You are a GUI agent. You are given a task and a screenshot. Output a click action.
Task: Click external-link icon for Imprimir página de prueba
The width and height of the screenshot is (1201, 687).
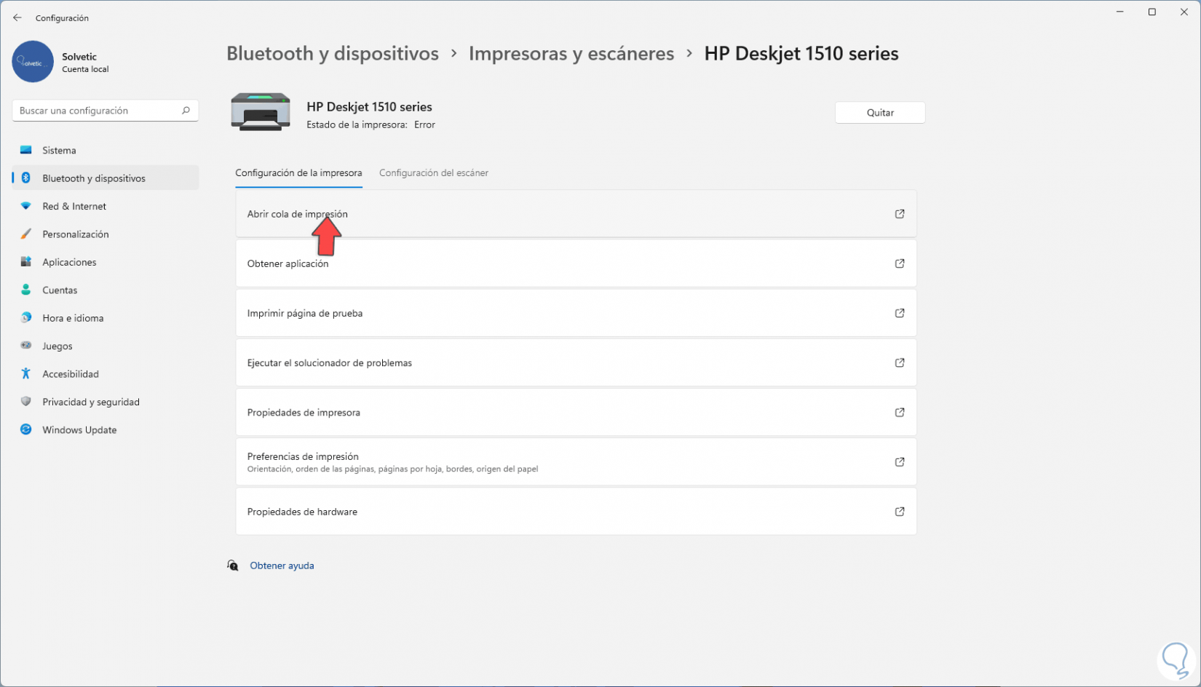(900, 313)
